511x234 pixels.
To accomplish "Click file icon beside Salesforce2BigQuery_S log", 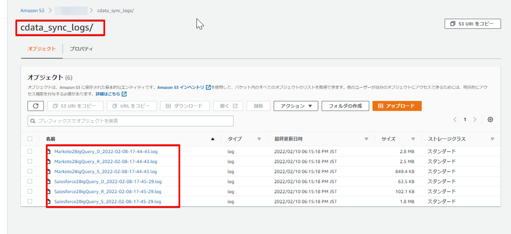I will pos(49,201).
